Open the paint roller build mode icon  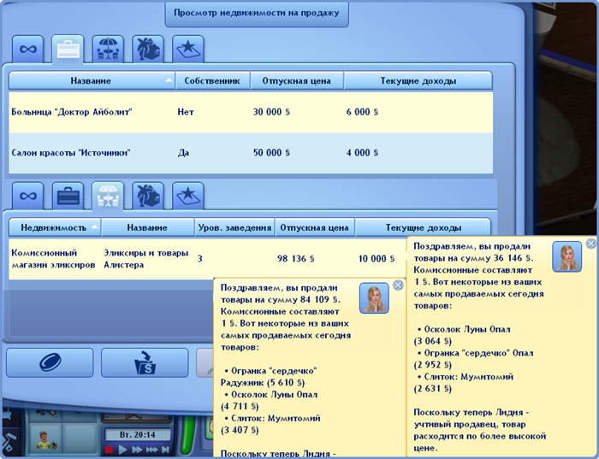(x=8, y=442)
